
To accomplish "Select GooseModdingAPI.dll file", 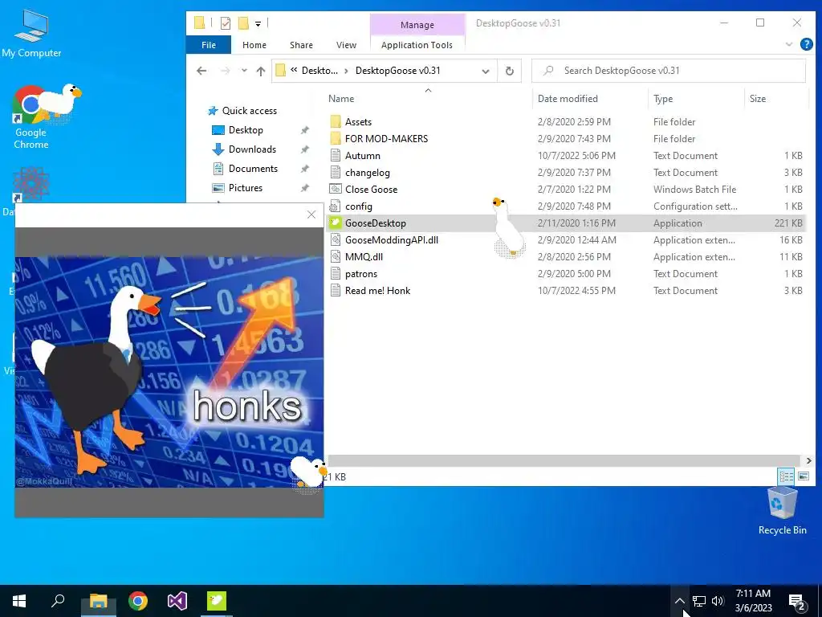I will tap(392, 239).
